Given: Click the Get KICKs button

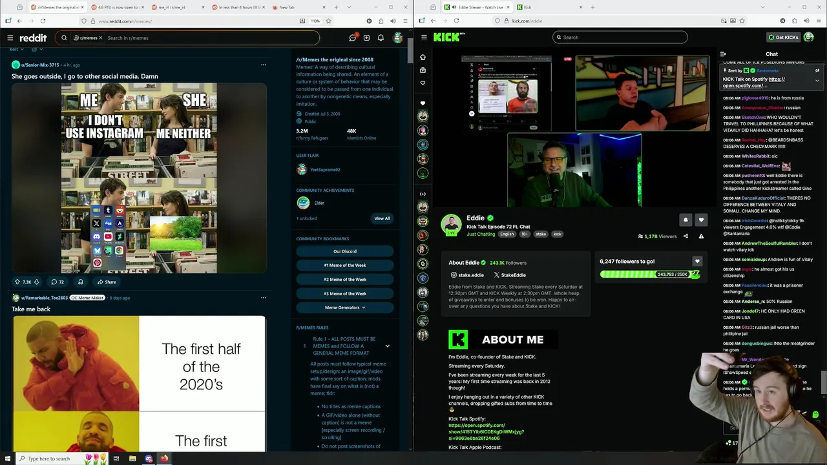Looking at the screenshot, I should 783,37.
